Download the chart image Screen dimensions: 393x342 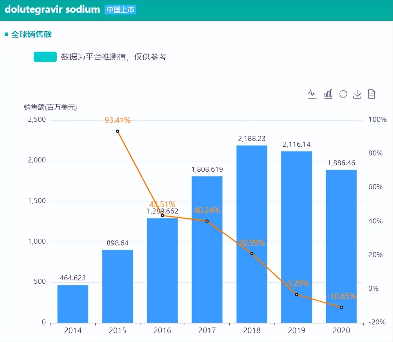coord(357,94)
